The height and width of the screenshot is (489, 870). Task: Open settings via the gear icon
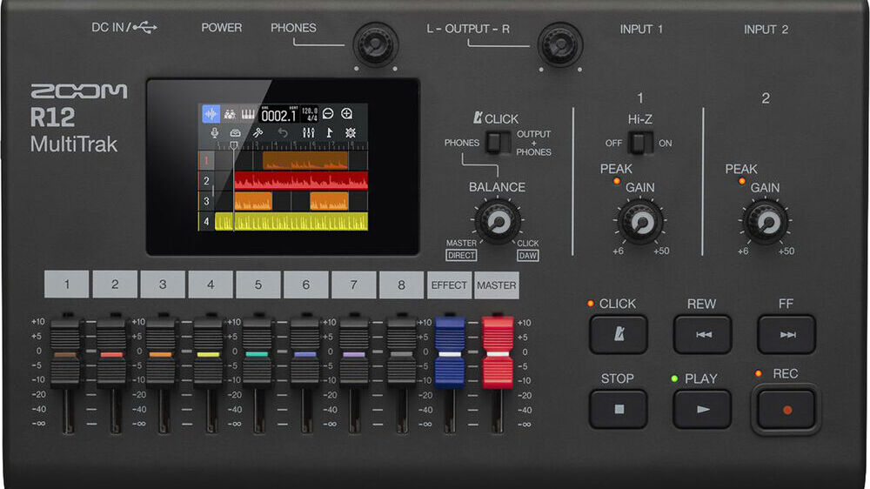(x=351, y=133)
